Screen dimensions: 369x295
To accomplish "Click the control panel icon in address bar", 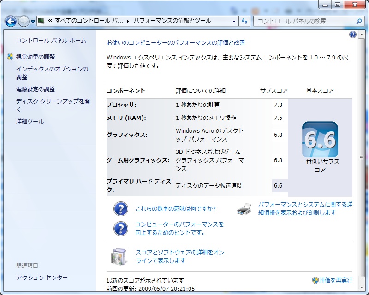I will pos(41,21).
